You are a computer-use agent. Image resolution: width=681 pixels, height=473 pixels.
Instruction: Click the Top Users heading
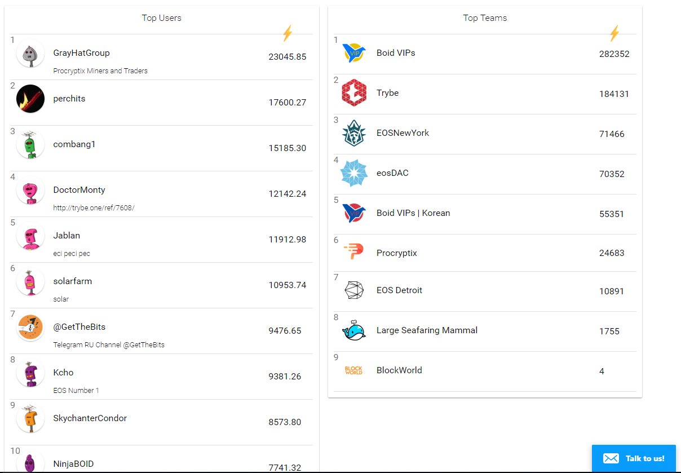tap(162, 18)
